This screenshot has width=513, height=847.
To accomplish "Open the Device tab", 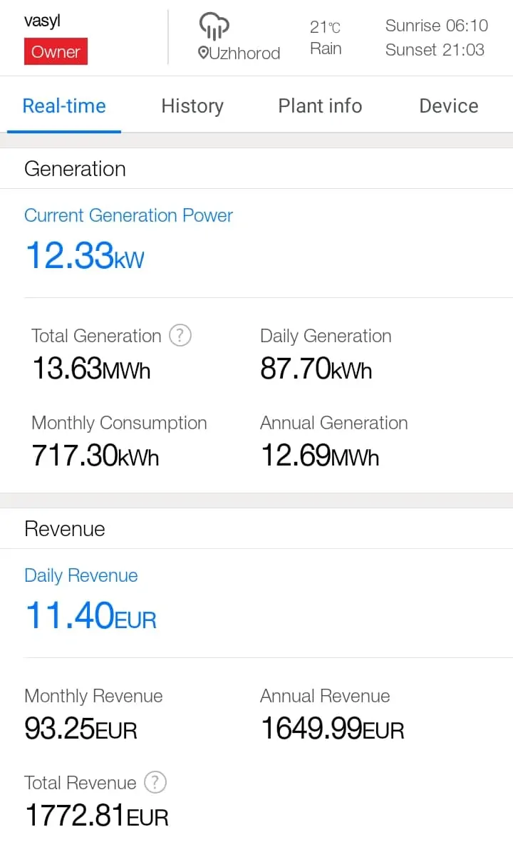I will tap(448, 106).
